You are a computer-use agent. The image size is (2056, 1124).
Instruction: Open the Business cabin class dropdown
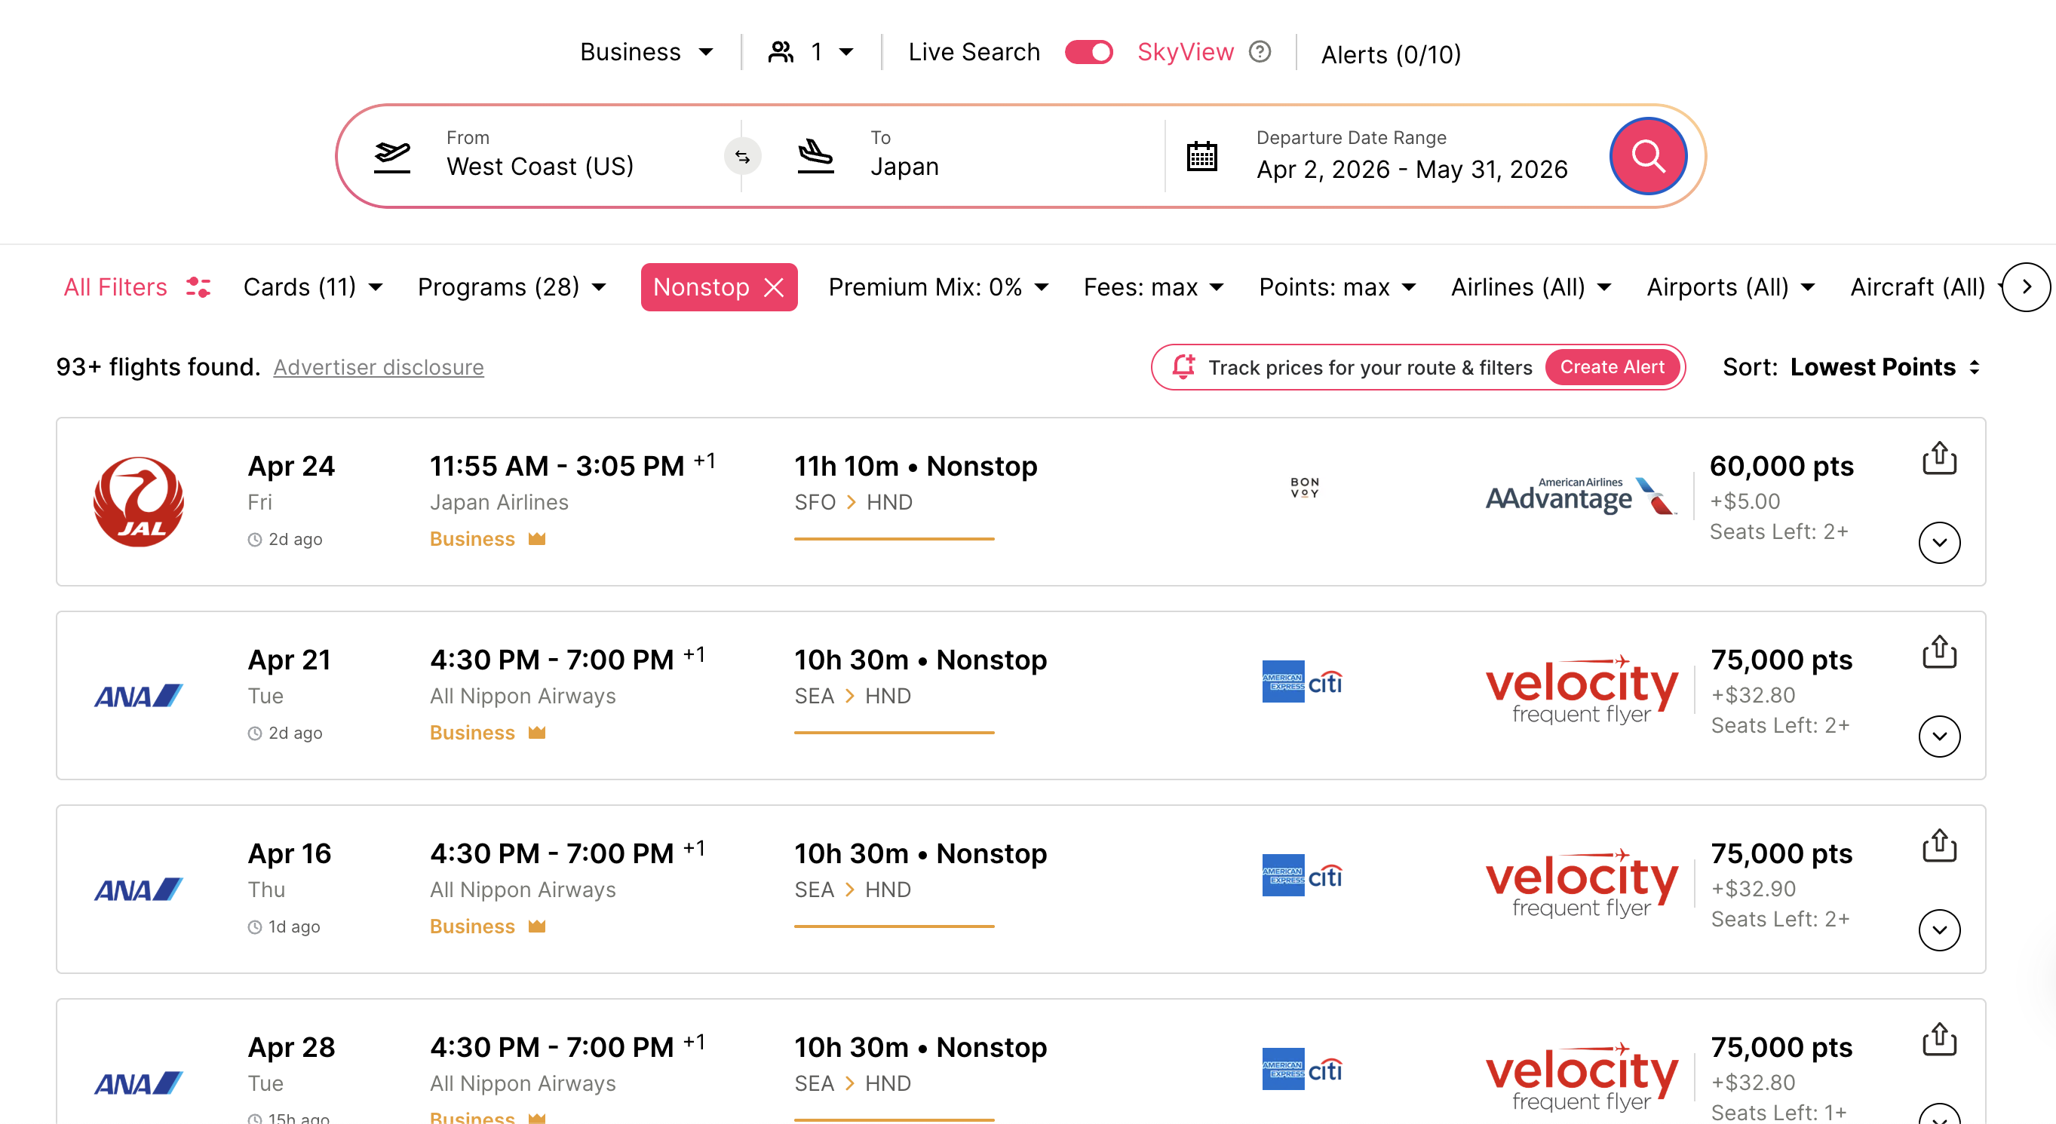click(x=646, y=52)
